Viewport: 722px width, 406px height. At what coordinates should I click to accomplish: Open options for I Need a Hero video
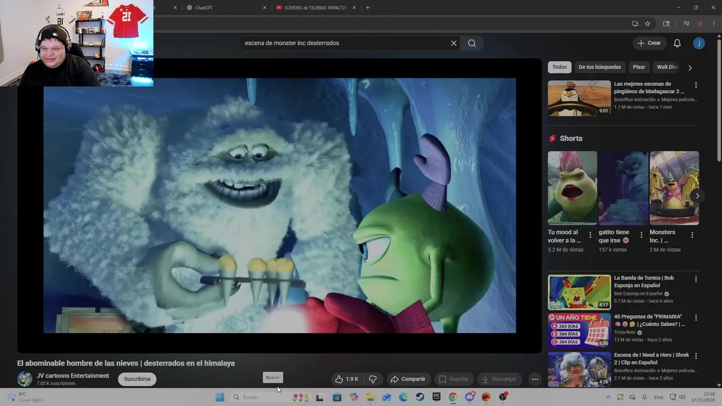tap(695, 356)
